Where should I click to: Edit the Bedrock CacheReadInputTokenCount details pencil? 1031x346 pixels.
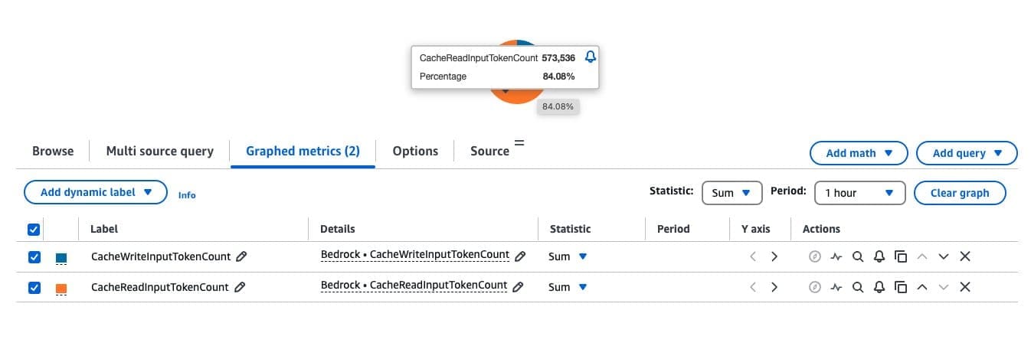[x=518, y=287]
